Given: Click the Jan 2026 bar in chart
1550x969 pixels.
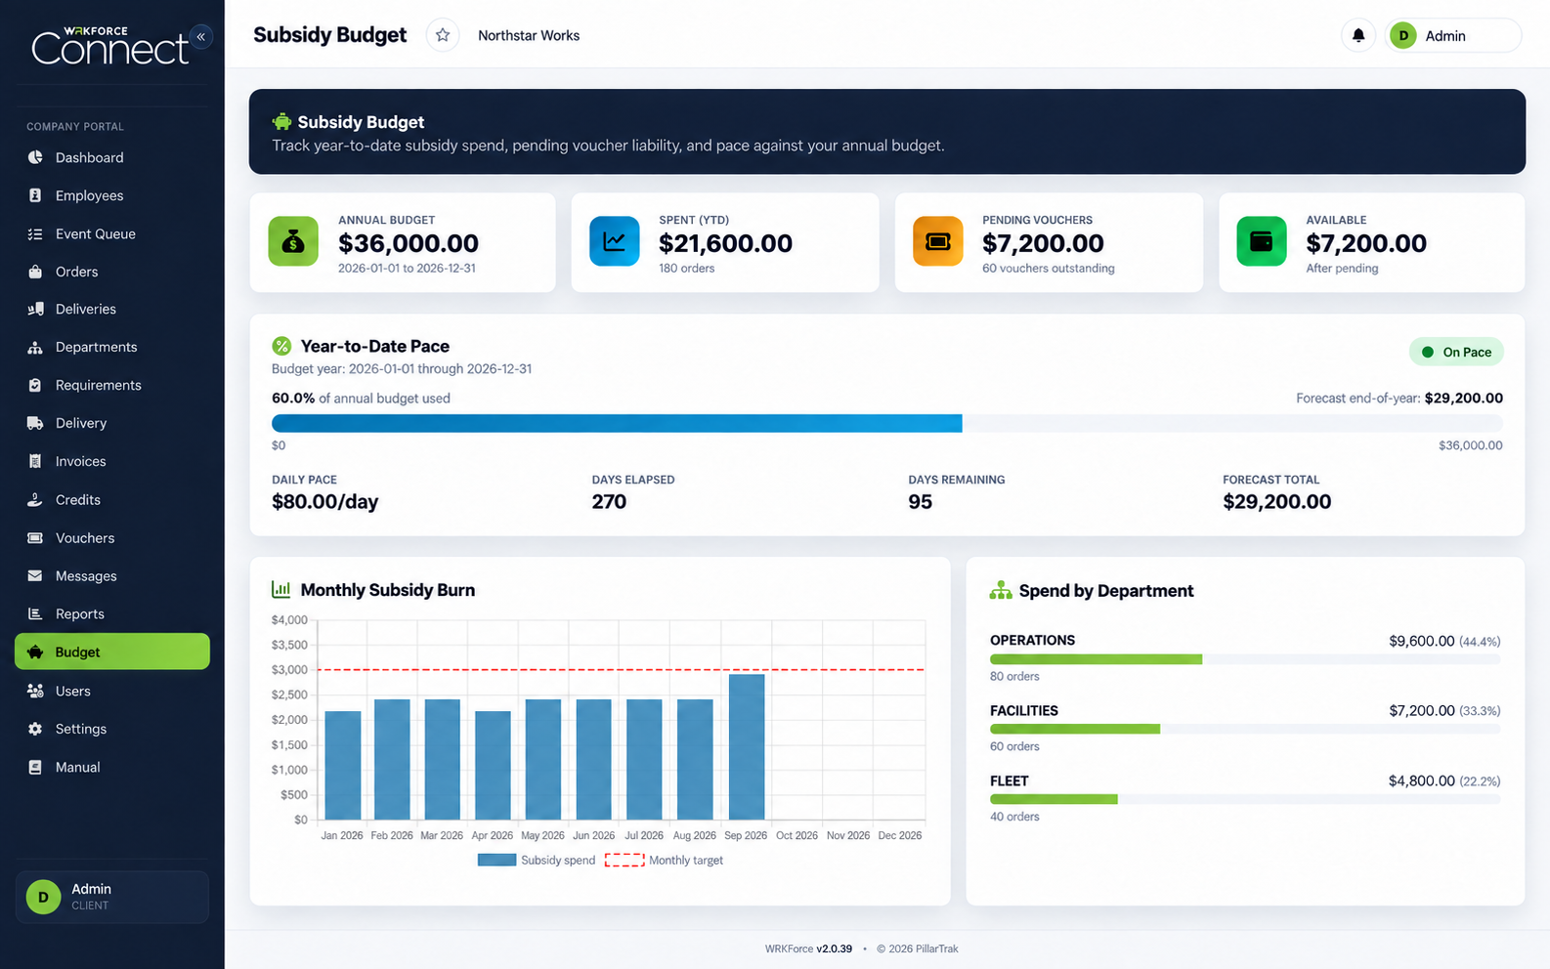Looking at the screenshot, I should [x=343, y=765].
